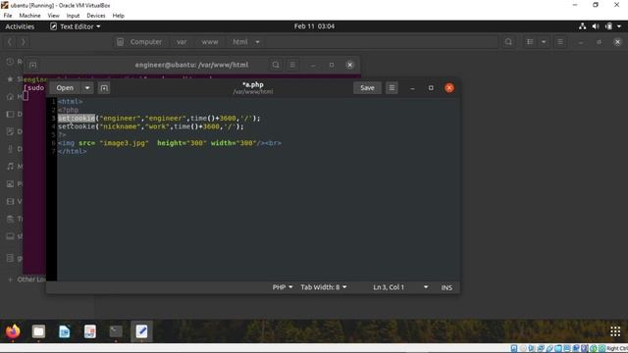Click the highlighted setcookie on line 3
Viewport: 628px width, 353px height.
tap(77, 118)
